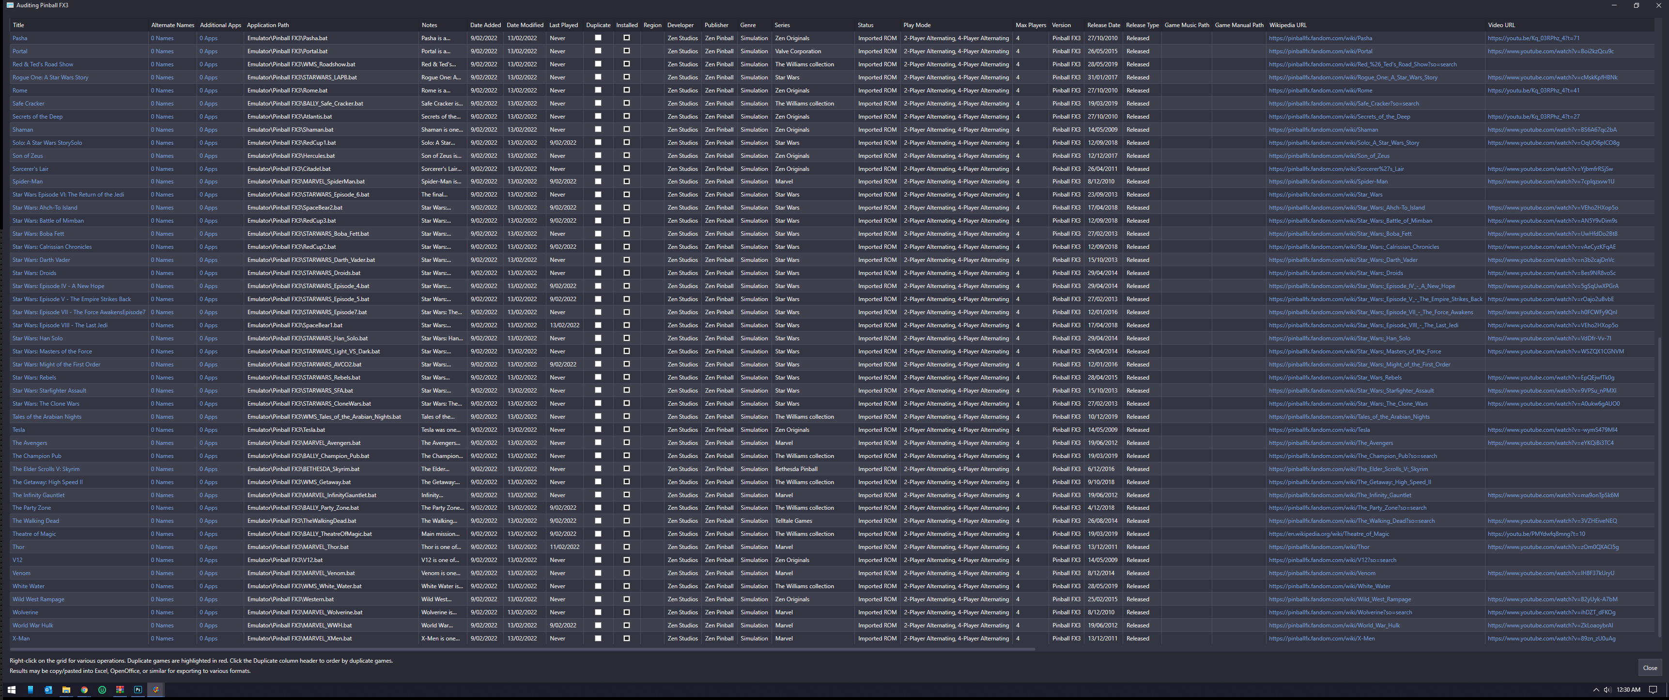The width and height of the screenshot is (1669, 700).
Task: Open the green circled U app in taskbar
Action: coord(102,690)
